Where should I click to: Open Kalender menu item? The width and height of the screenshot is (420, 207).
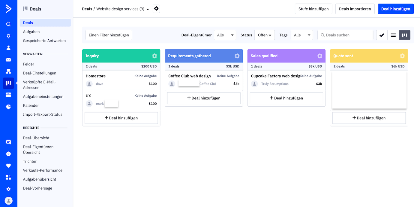31,106
